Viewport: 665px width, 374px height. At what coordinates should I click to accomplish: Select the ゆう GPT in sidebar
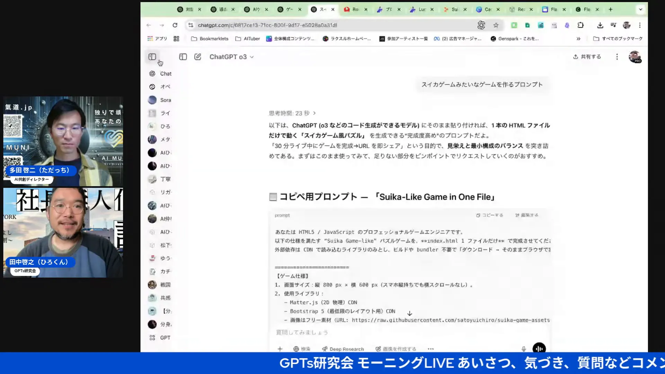coord(160,258)
